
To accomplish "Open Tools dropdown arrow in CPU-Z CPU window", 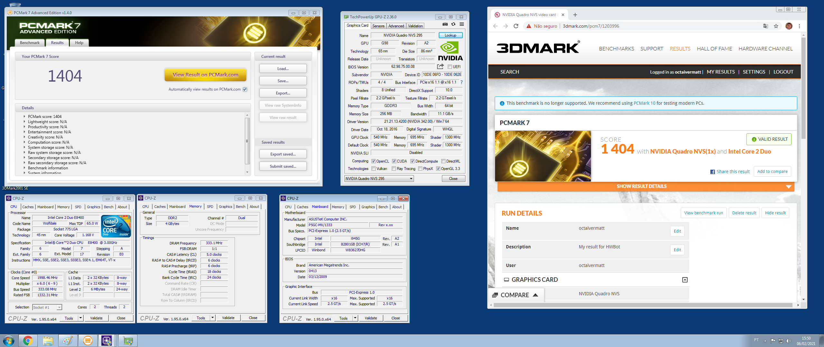I will (x=80, y=318).
